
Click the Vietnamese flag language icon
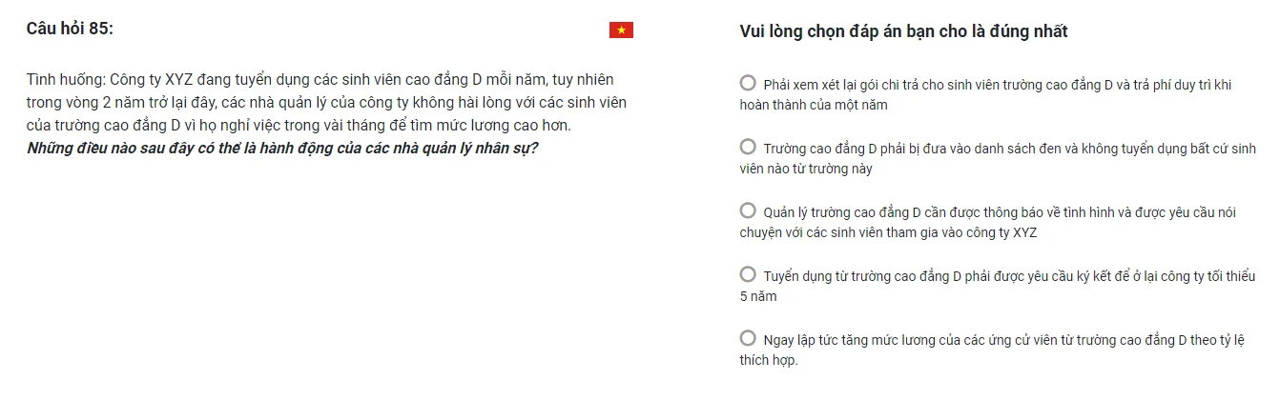point(621,30)
